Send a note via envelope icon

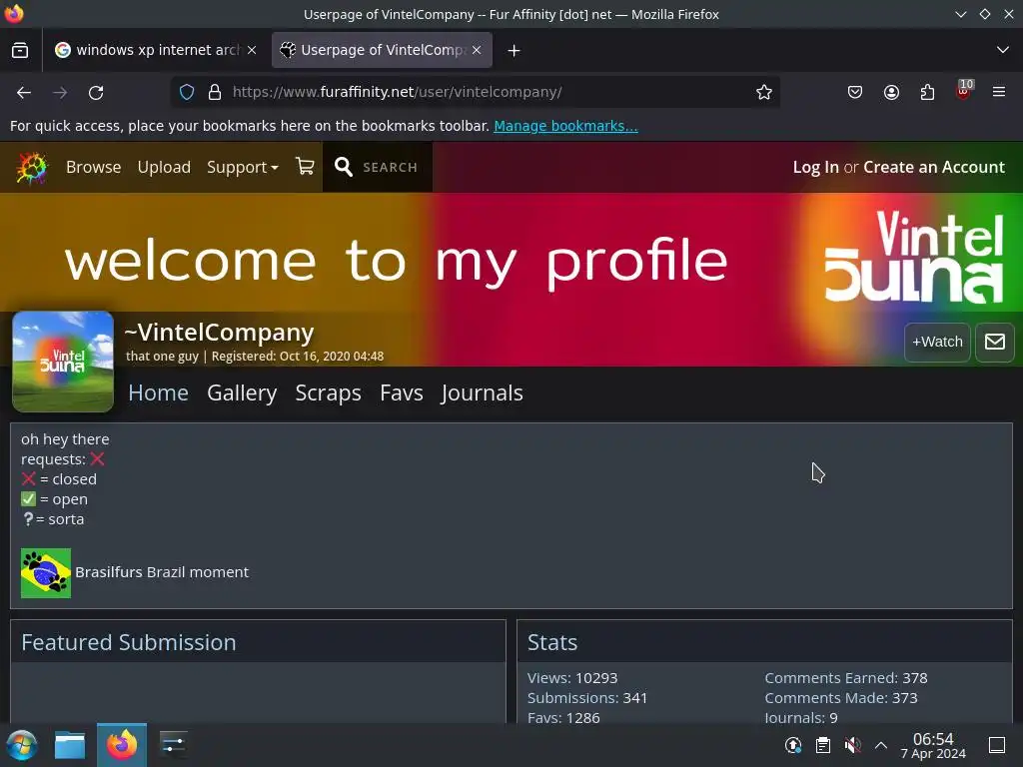tap(994, 342)
